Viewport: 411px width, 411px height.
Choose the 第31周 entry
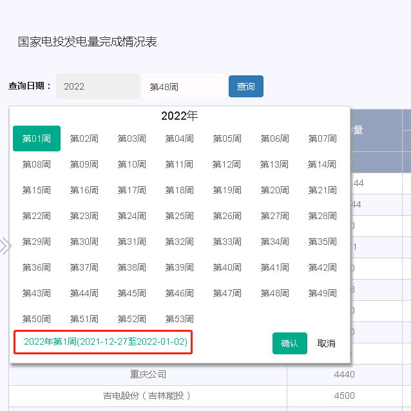(132, 242)
